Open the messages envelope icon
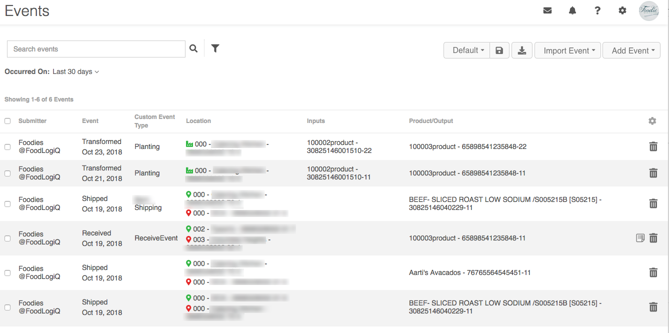669x333 pixels. point(547,10)
